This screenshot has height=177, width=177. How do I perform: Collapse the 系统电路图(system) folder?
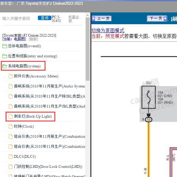(x=24, y=66)
